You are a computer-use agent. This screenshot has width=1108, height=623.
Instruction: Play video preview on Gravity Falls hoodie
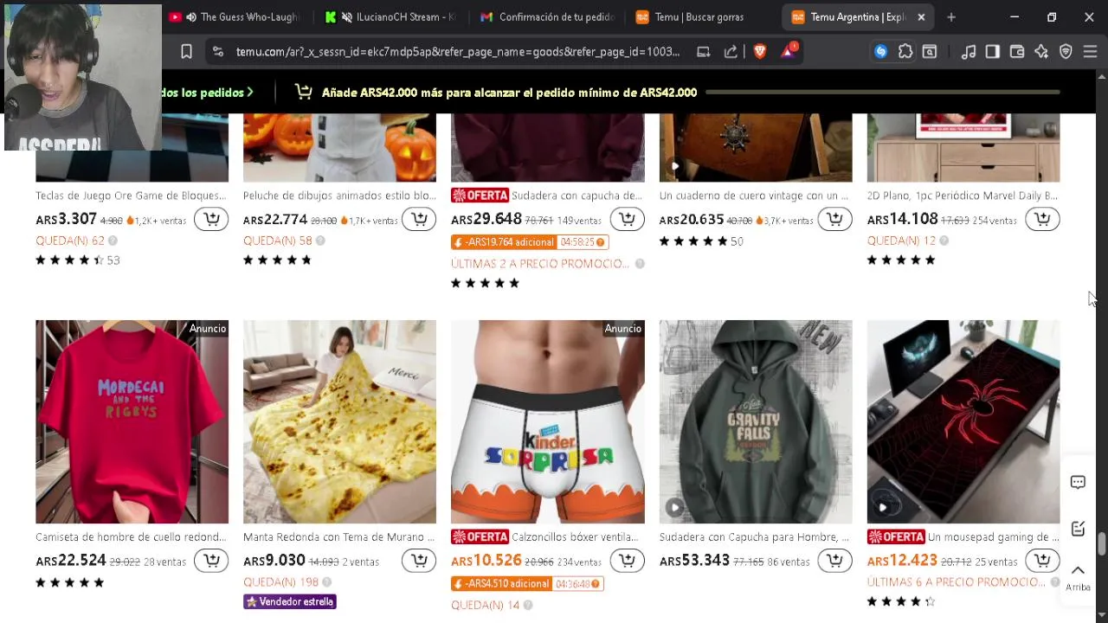pos(674,508)
